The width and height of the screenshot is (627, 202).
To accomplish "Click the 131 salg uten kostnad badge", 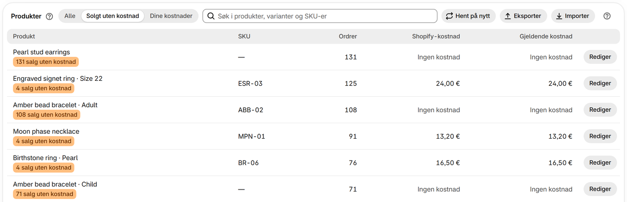I will (x=46, y=62).
